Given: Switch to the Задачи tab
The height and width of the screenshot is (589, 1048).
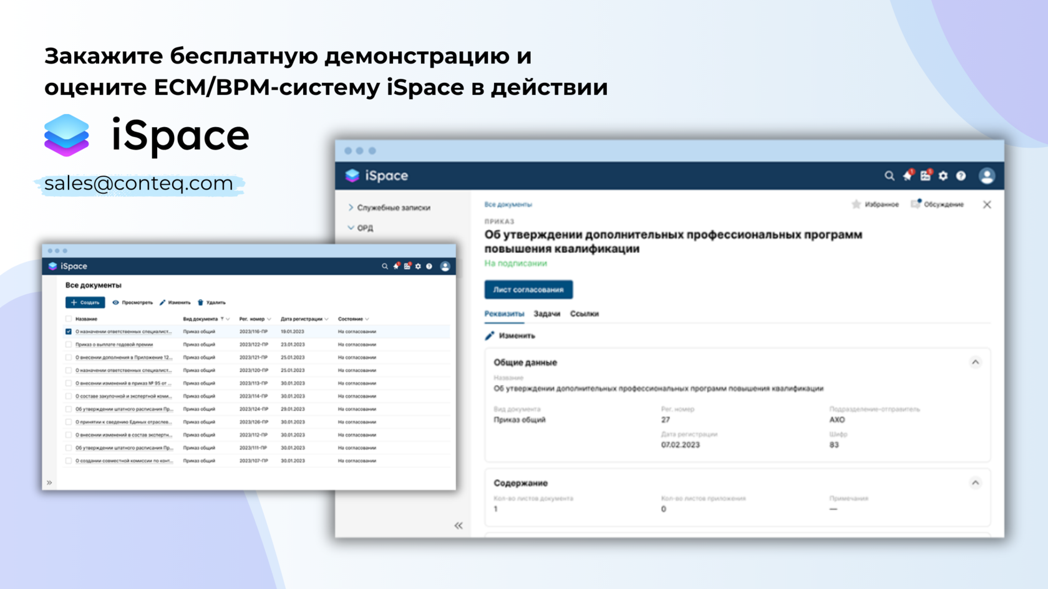Looking at the screenshot, I should coord(547,314).
